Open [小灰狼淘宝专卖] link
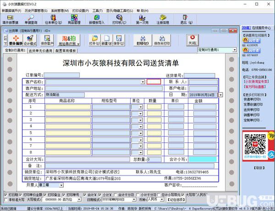This screenshot has height=211, width=275. click(256, 81)
